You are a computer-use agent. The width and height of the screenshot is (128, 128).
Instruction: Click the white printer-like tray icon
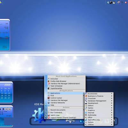pos(114,3)
